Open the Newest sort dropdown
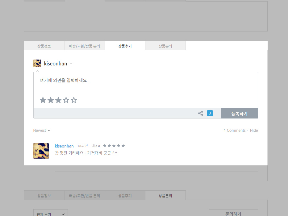This screenshot has width=288, height=216. click(41, 131)
